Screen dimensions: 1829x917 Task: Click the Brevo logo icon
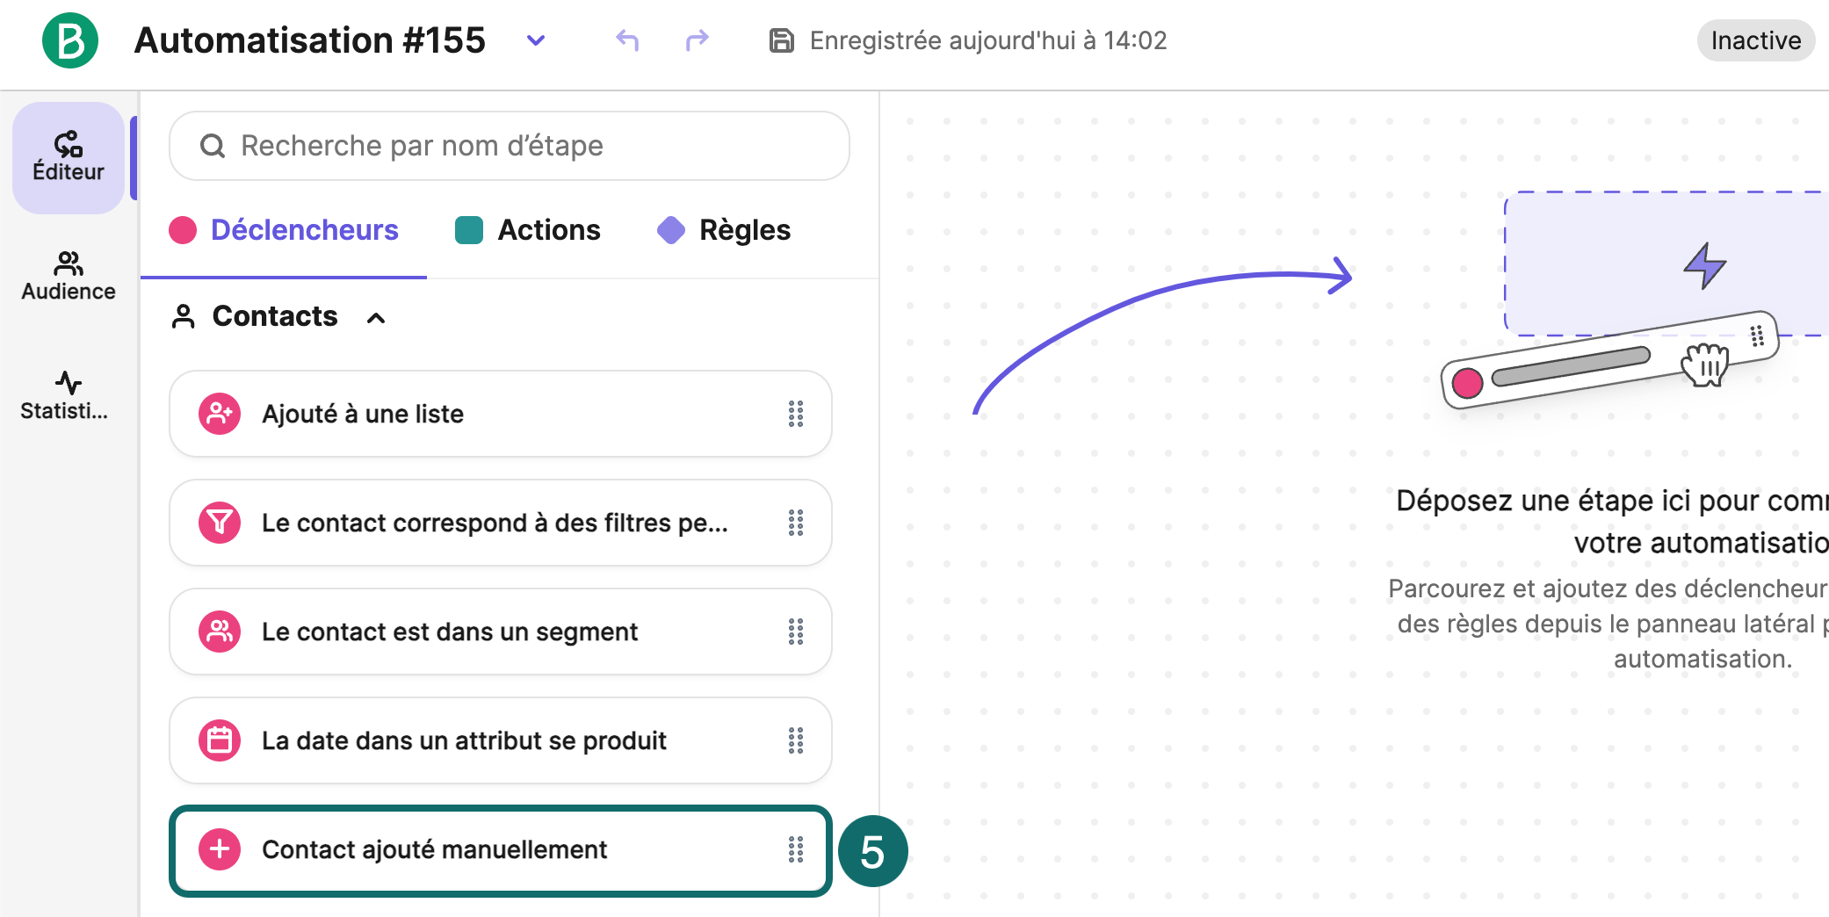point(70,40)
